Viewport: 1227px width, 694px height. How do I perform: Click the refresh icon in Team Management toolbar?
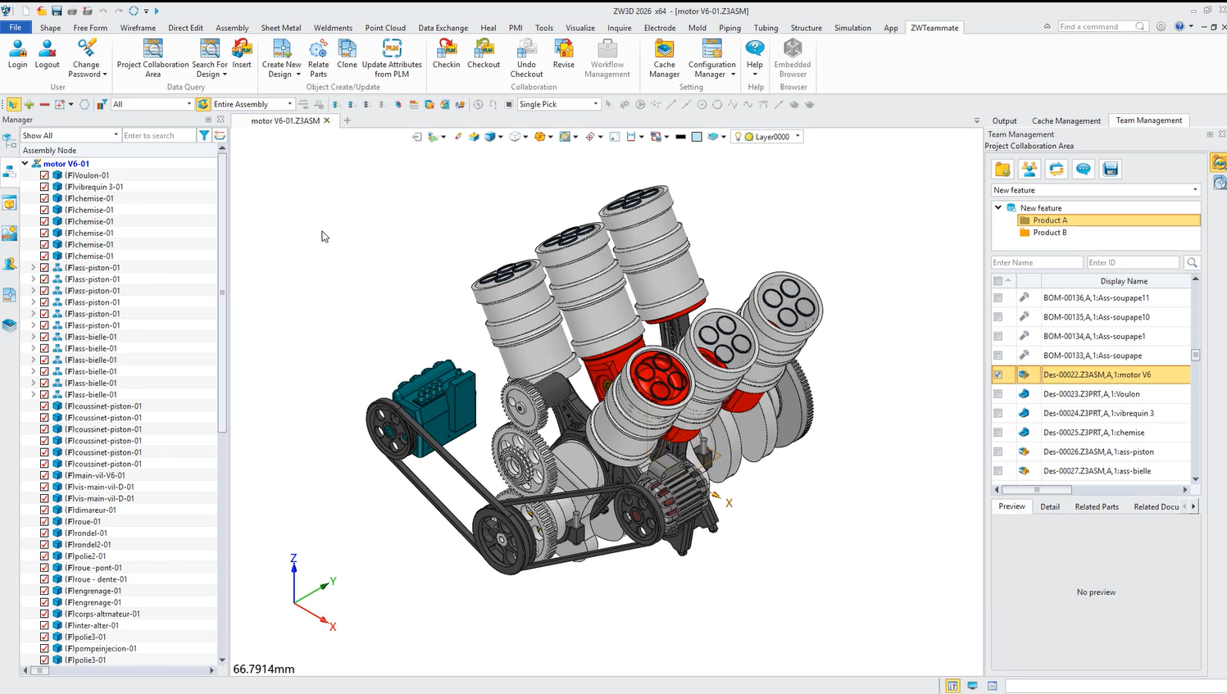tap(1057, 169)
